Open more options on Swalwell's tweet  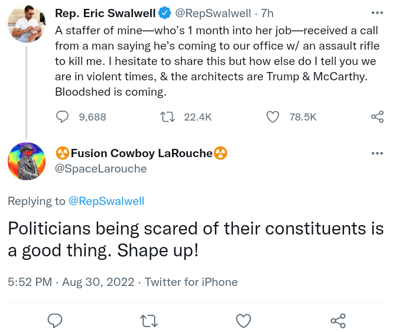[376, 13]
